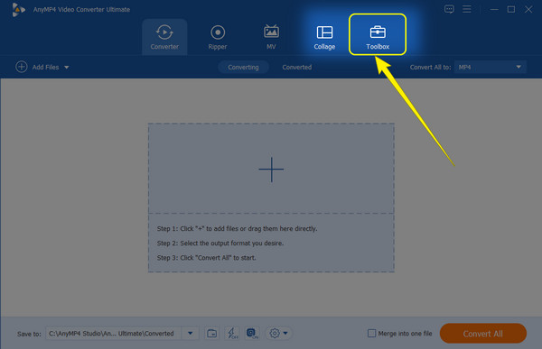Viewport: 542px width, 349px height.
Task: Click the Add Files label
Action: [46, 68]
